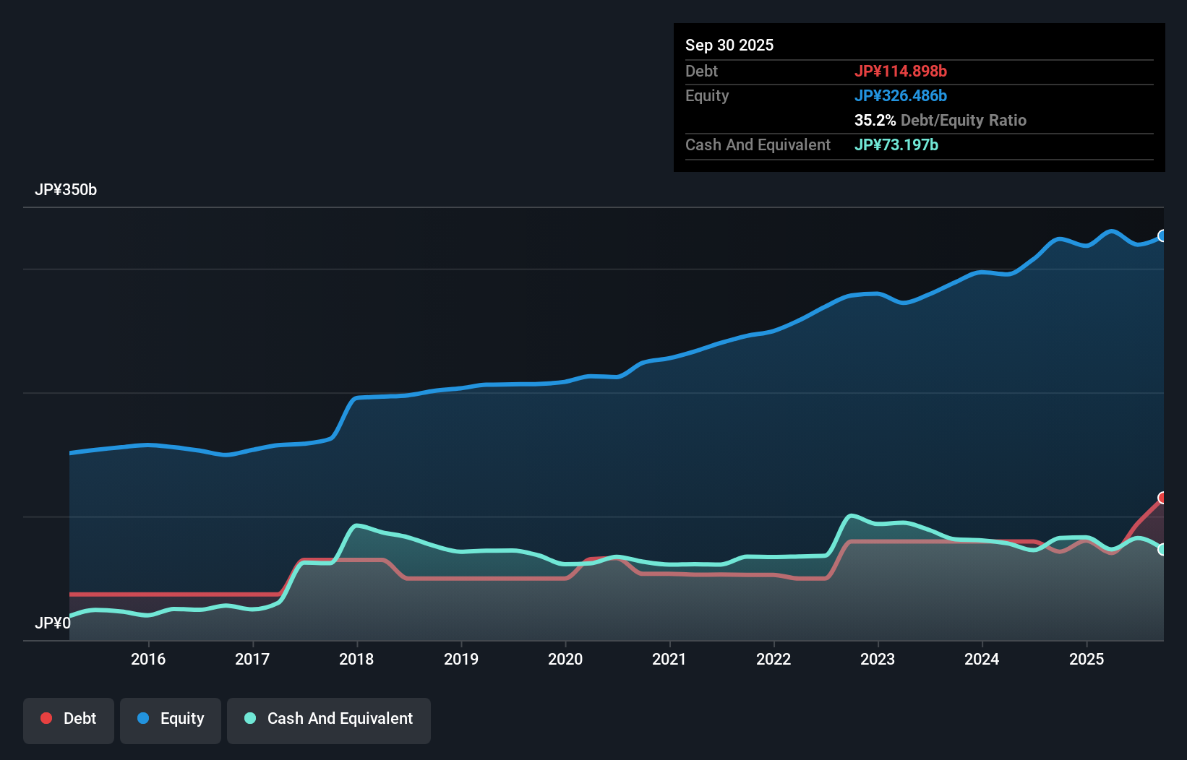Expand the Sep 30 2025 tooltip header
This screenshot has width=1187, height=760.
[730, 45]
